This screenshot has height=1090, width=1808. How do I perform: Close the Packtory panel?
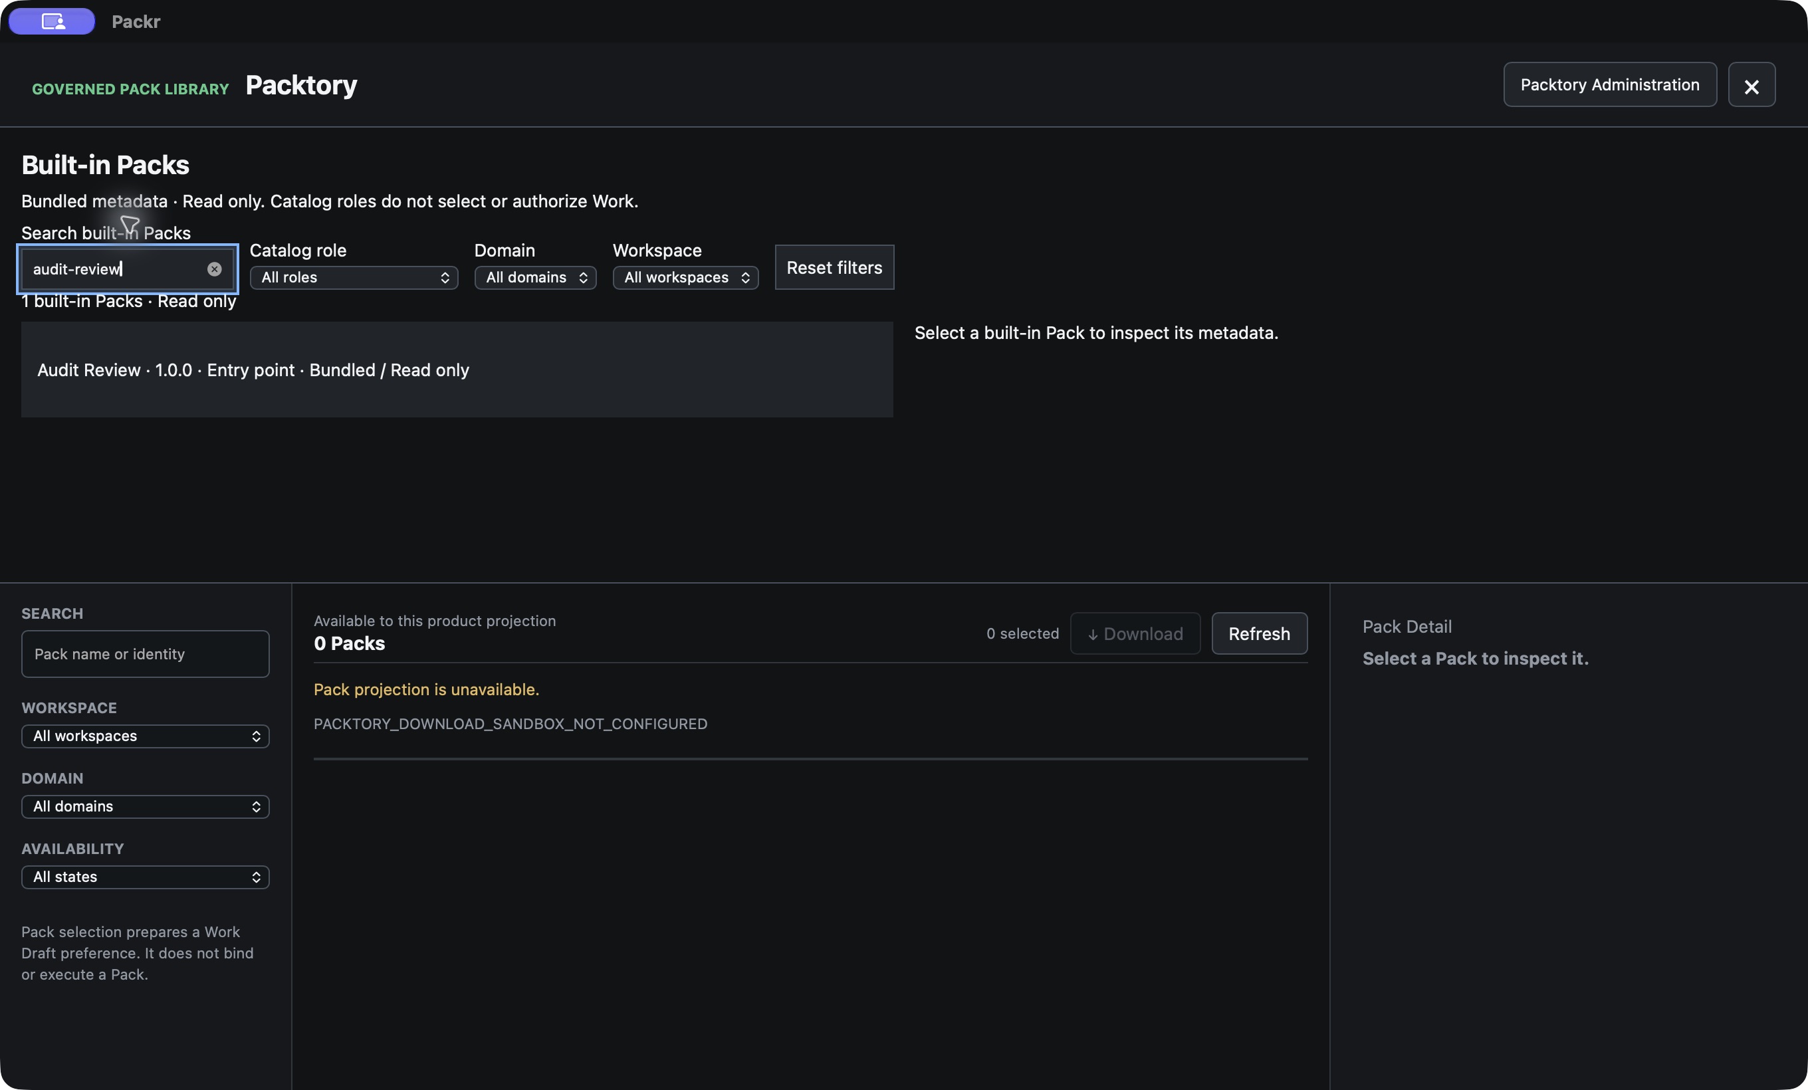[x=1751, y=85]
